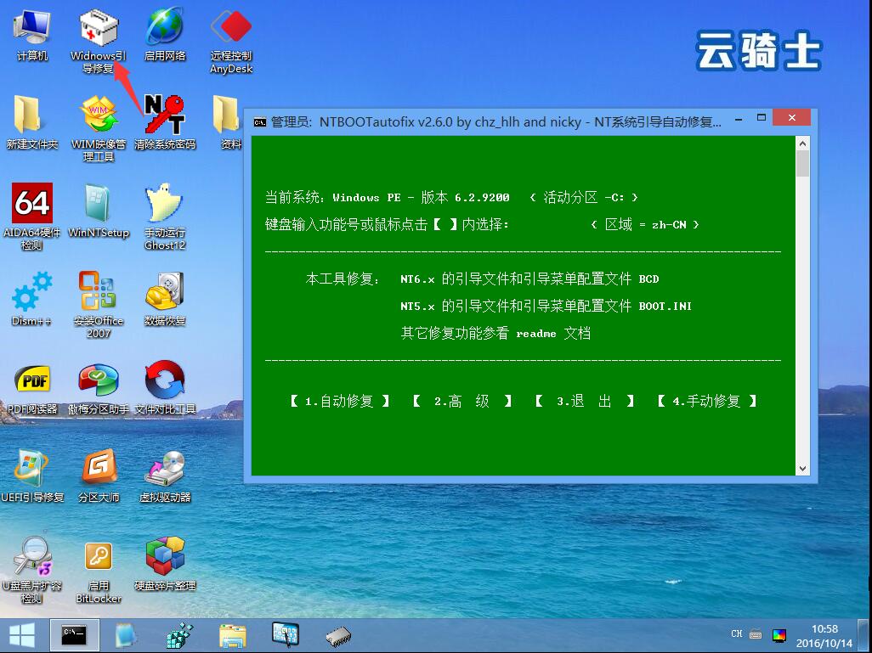The width and height of the screenshot is (872, 653).
Task: Click the NTBOOTautofix window scrollbar down arrow
Action: click(801, 467)
